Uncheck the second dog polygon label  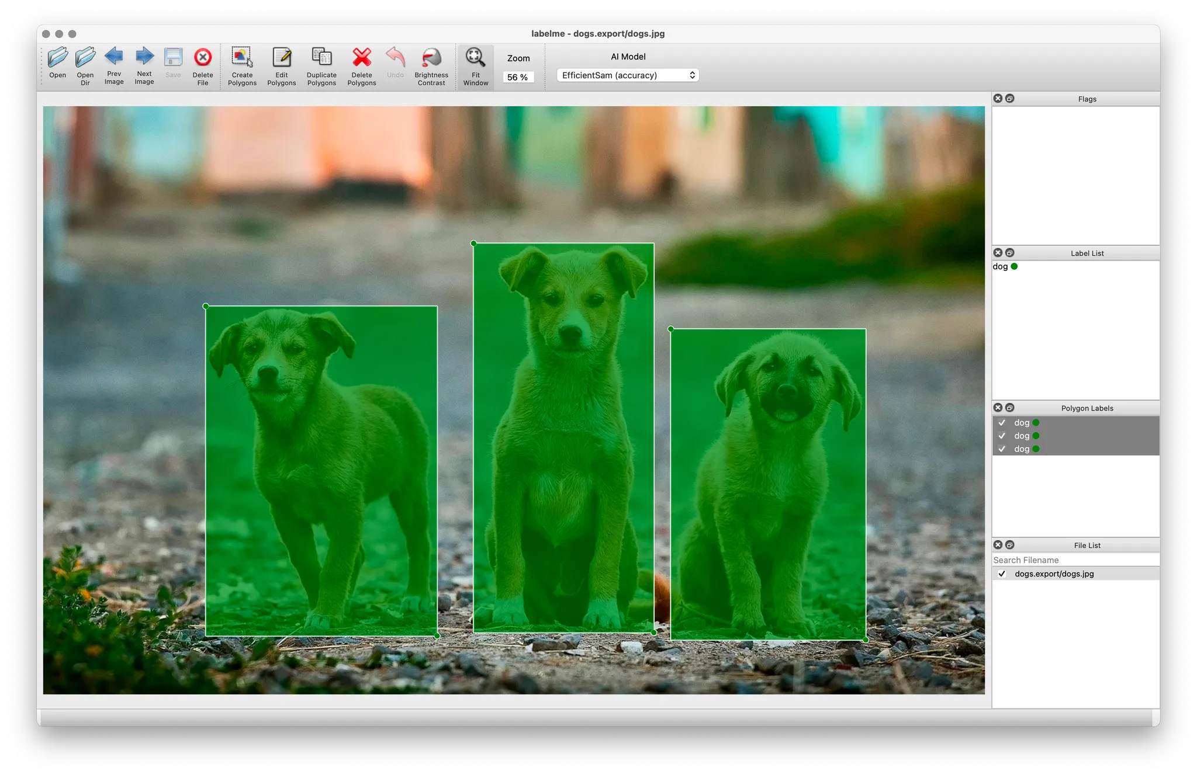[1002, 436]
